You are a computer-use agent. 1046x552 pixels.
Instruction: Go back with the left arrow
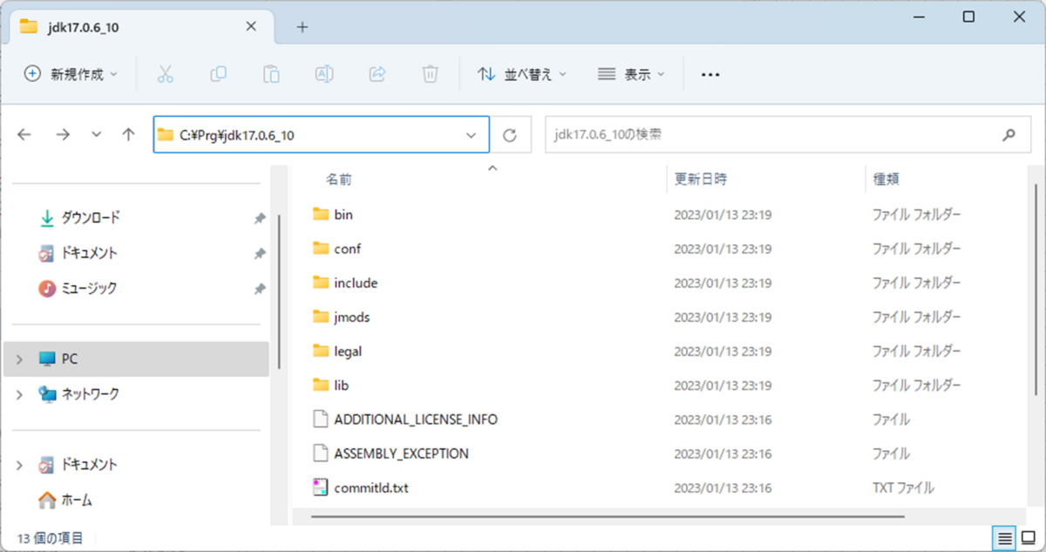(24, 134)
